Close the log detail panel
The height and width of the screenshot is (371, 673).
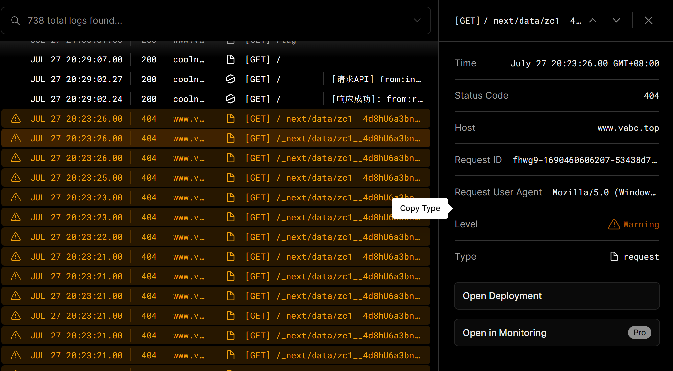click(x=648, y=20)
